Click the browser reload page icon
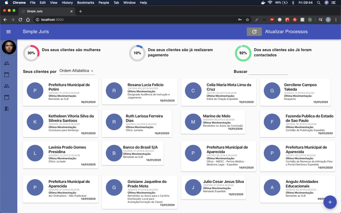 20,20
